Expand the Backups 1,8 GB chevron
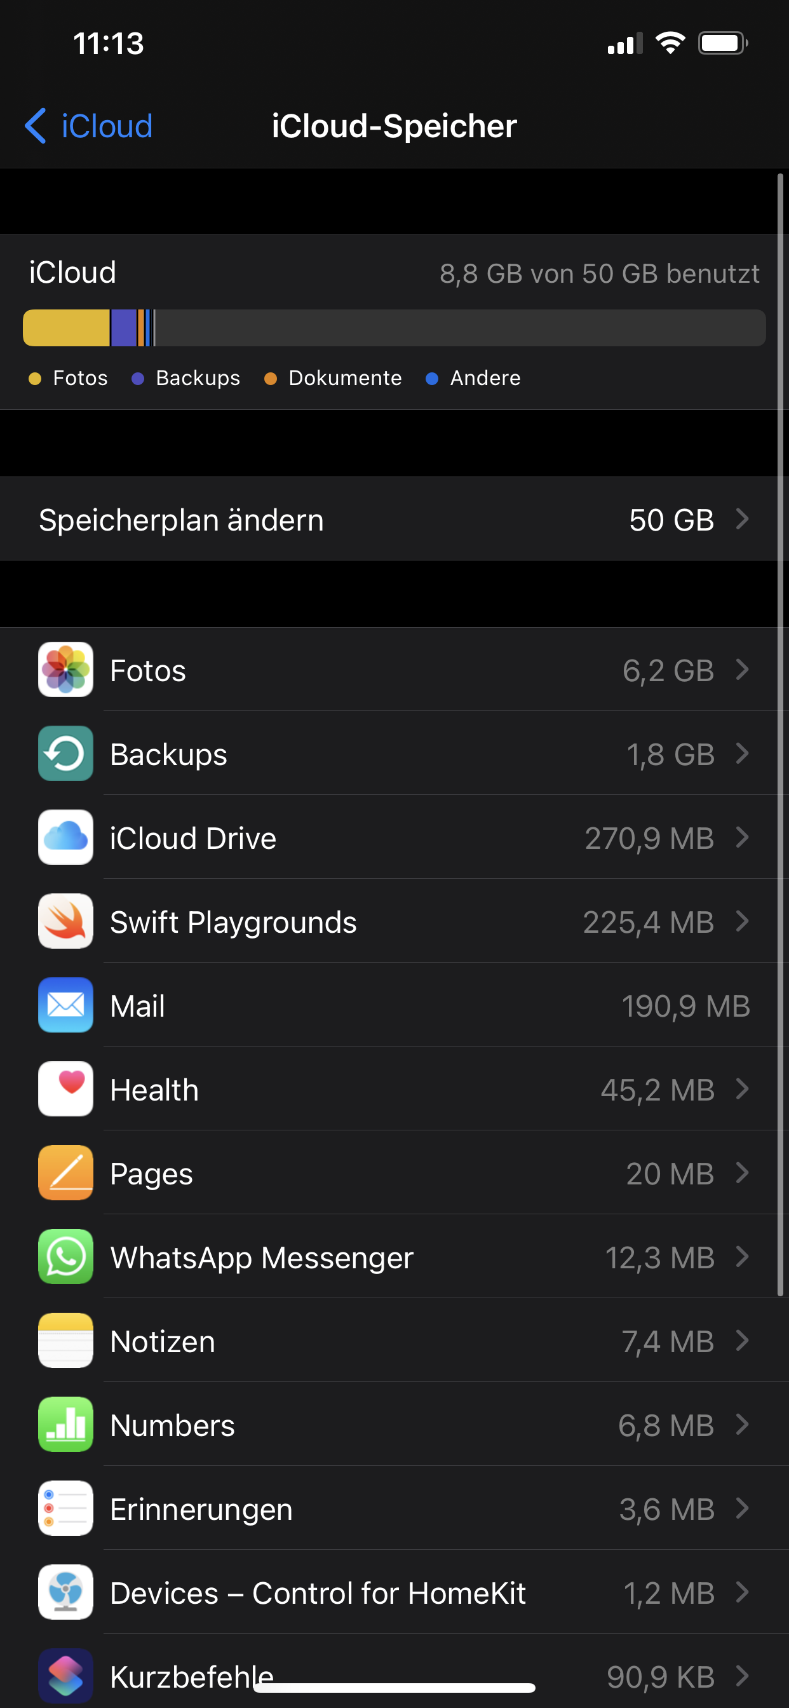The width and height of the screenshot is (789, 1708). coord(743,754)
